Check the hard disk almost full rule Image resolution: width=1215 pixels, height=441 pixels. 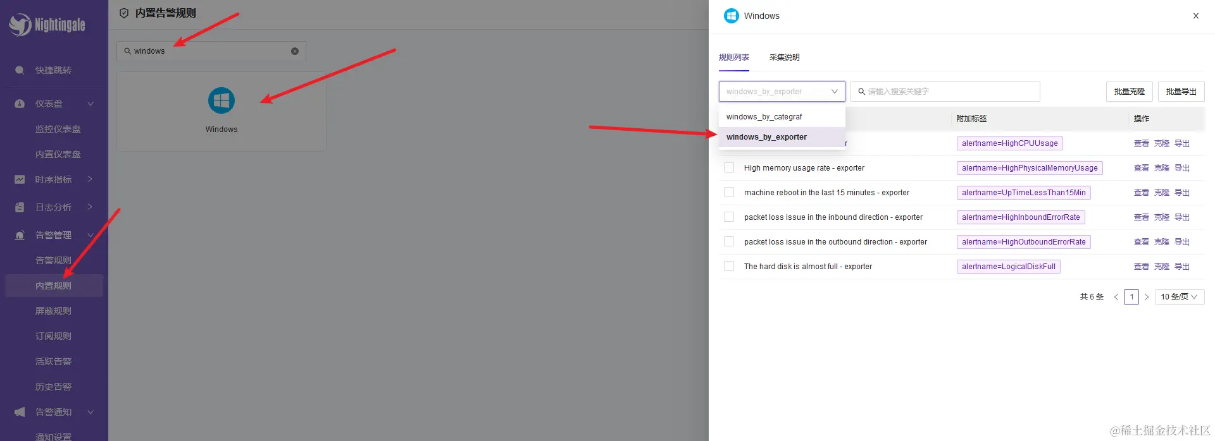[729, 267]
